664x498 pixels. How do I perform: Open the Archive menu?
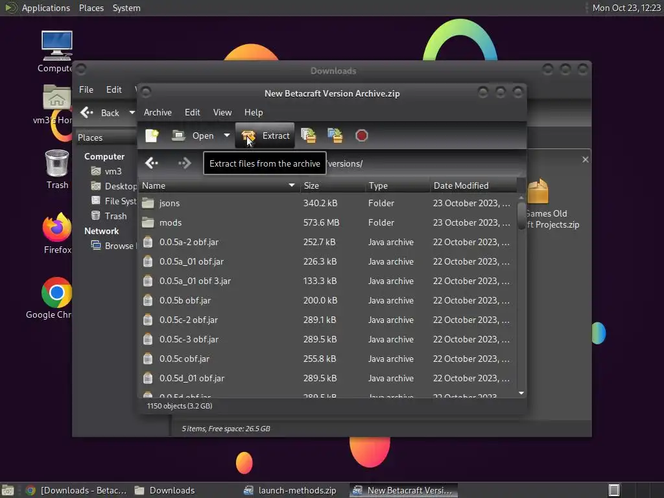(158, 112)
